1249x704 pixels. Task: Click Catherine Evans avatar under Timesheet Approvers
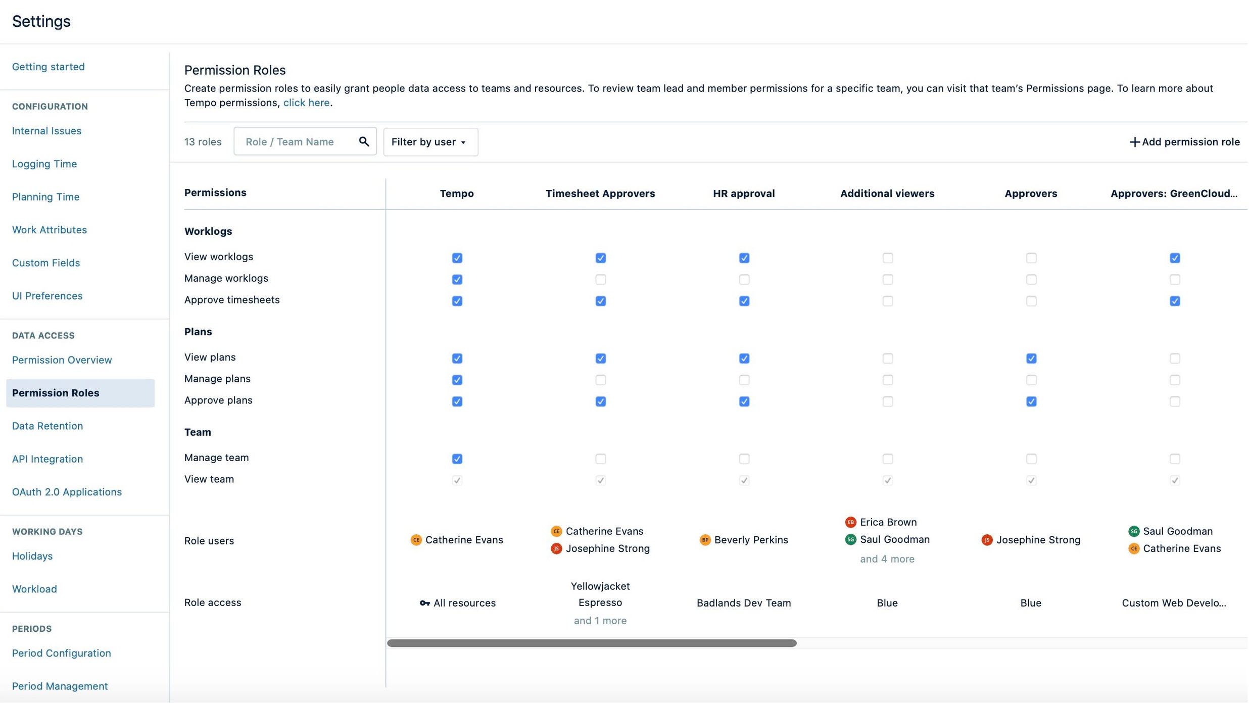[x=556, y=531]
